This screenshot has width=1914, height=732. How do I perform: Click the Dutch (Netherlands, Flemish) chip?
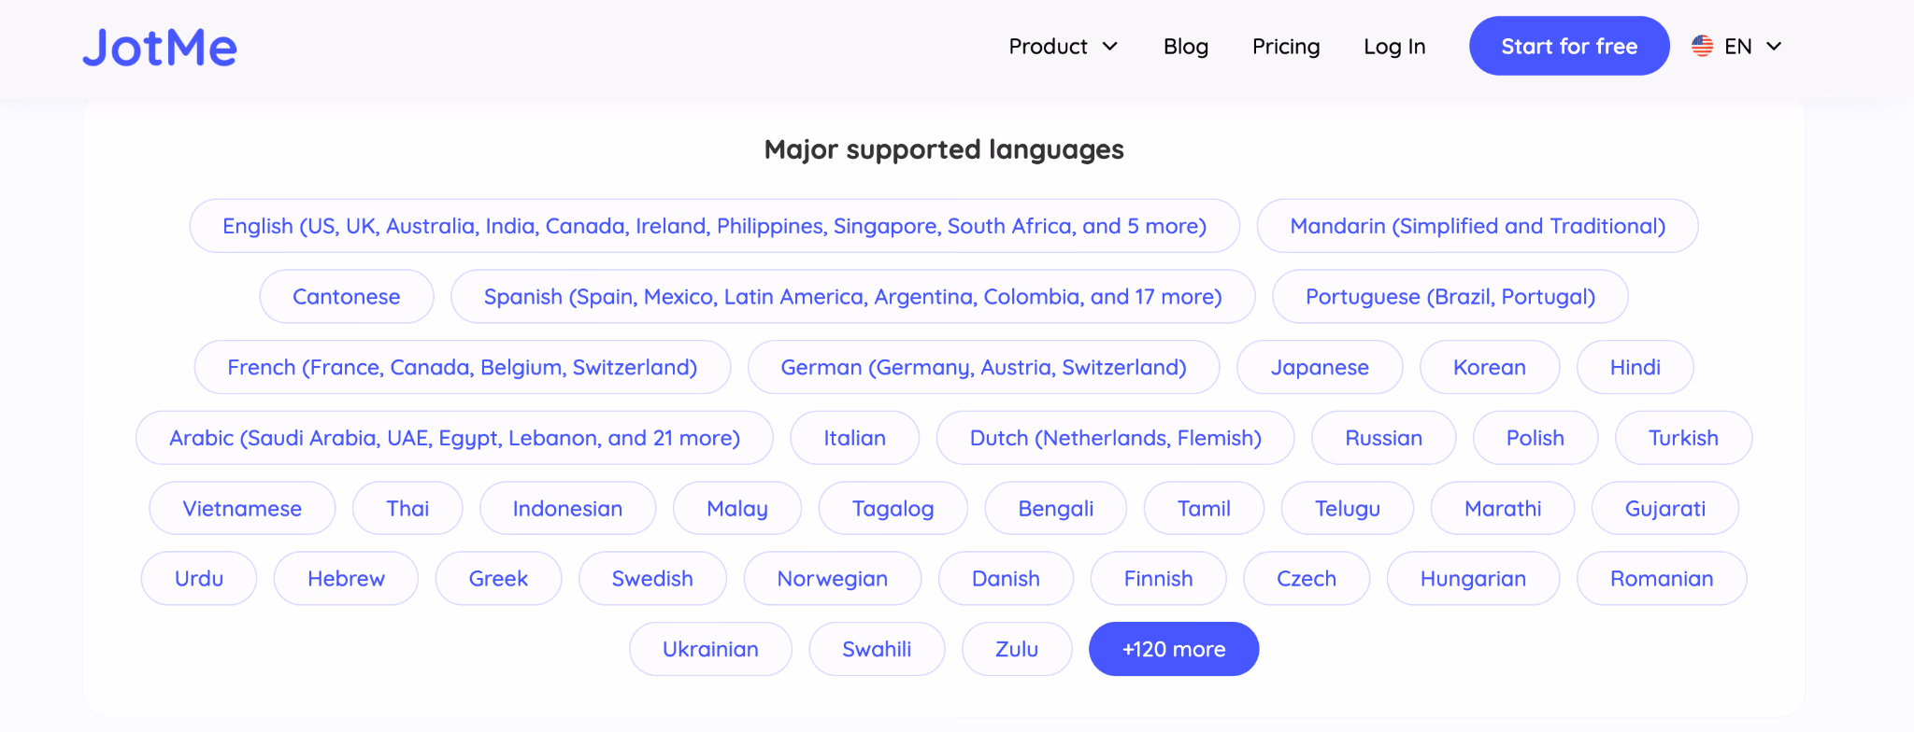click(1116, 438)
